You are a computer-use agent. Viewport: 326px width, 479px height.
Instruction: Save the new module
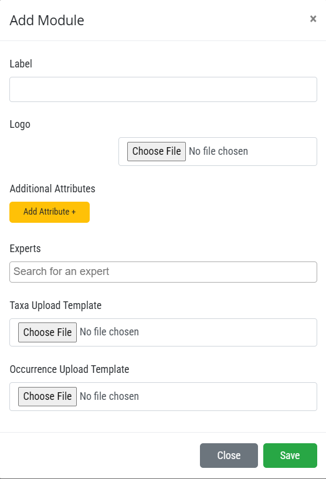click(x=290, y=456)
